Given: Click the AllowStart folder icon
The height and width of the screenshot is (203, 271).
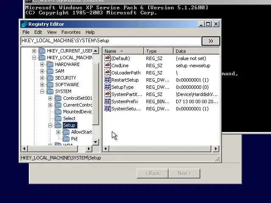Looking at the screenshot, I should point(66,132).
